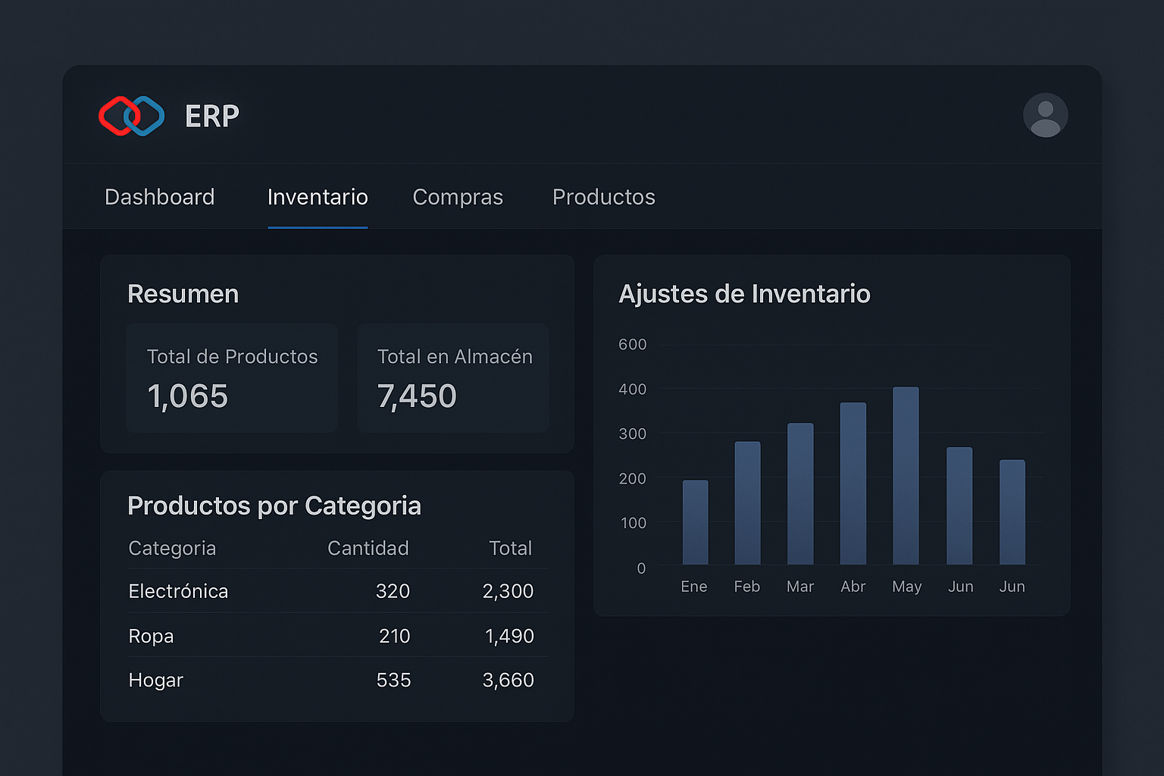Click the Total de Productos card
Image resolution: width=1164 pixels, height=776 pixels.
(x=232, y=377)
